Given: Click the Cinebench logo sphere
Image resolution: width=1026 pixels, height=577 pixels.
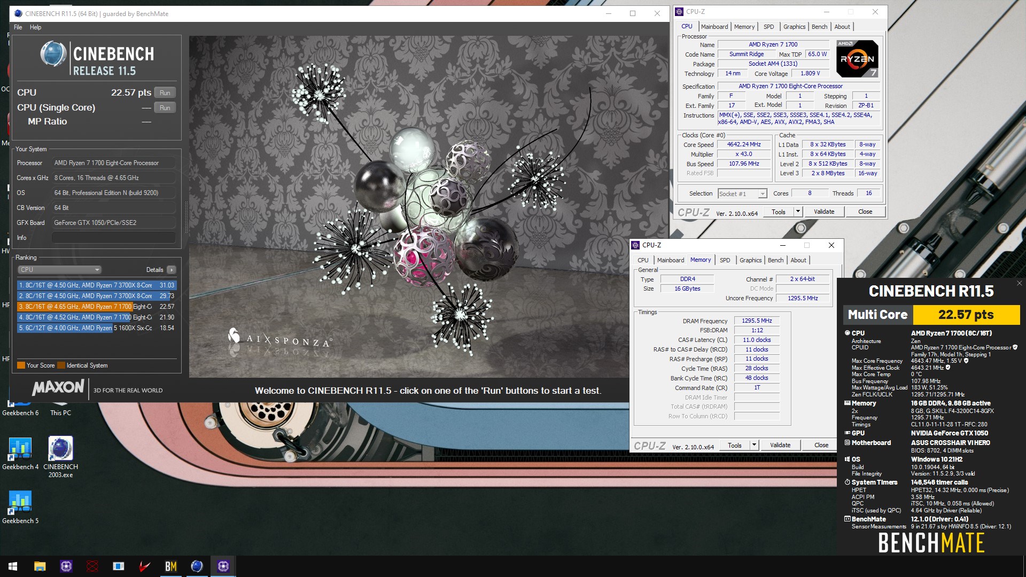Looking at the screenshot, I should 53,54.
